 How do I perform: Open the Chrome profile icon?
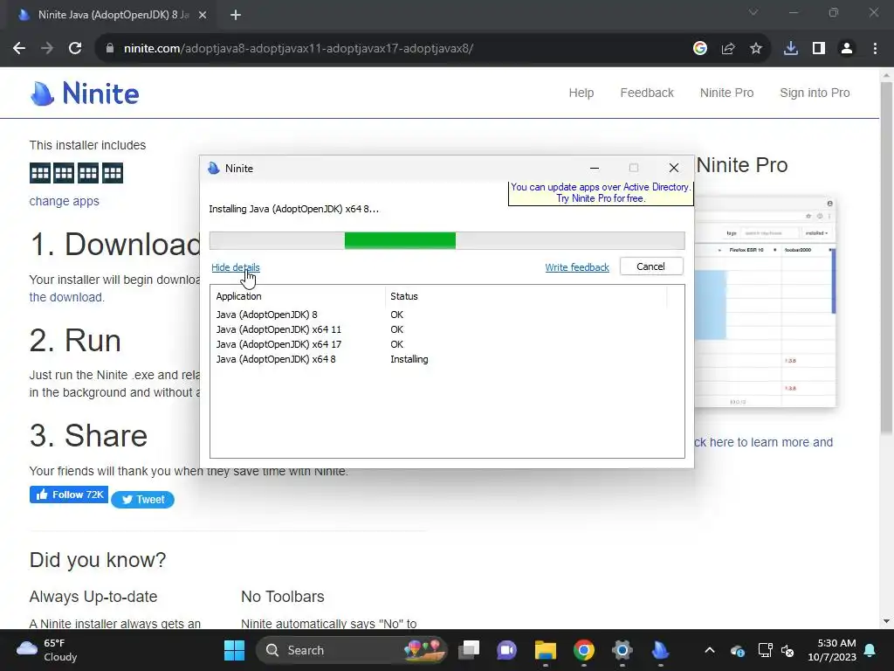click(x=847, y=49)
